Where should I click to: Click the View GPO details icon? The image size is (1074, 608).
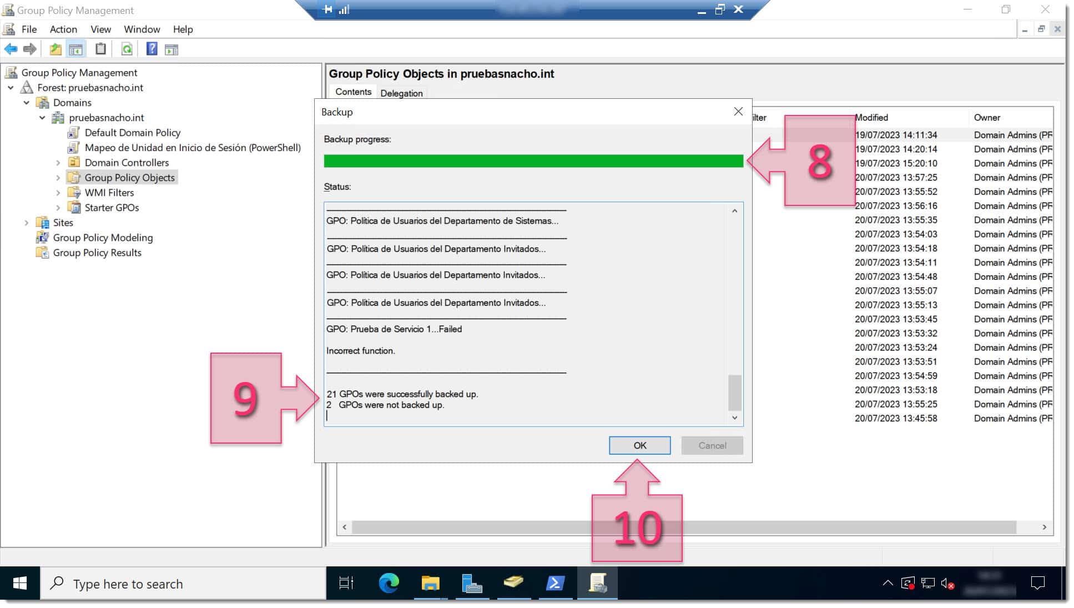173,49
